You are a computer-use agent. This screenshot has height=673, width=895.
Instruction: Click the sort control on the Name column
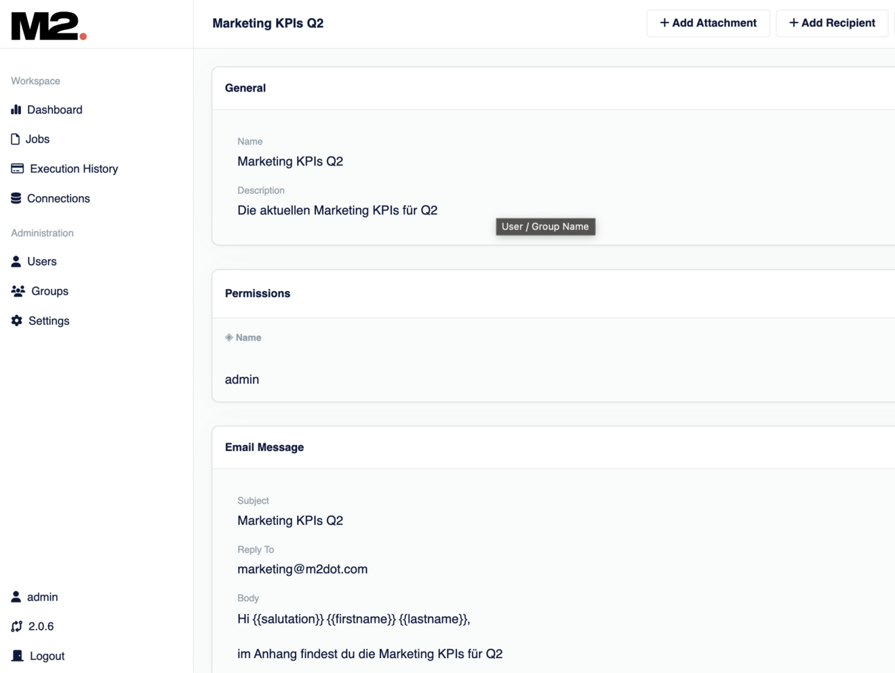point(230,337)
